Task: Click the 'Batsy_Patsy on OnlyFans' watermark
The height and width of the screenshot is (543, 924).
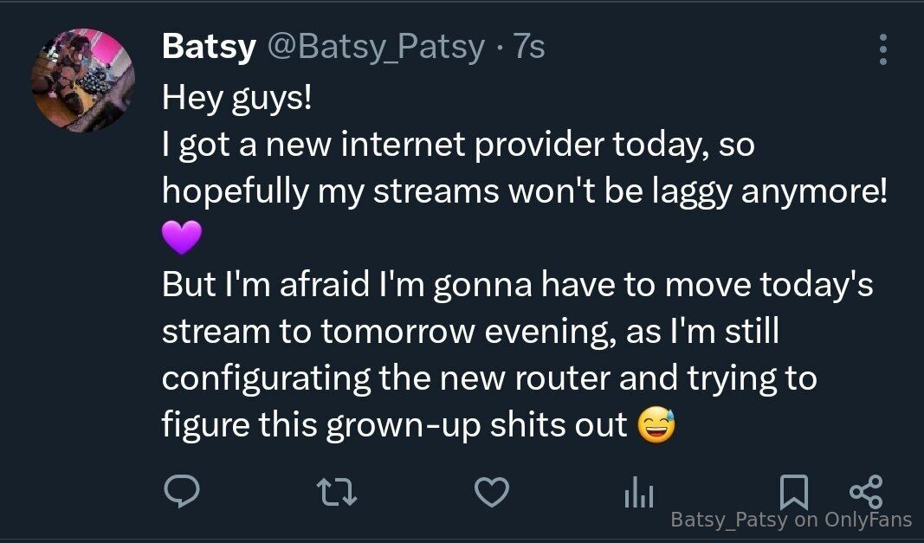Action: tap(792, 520)
